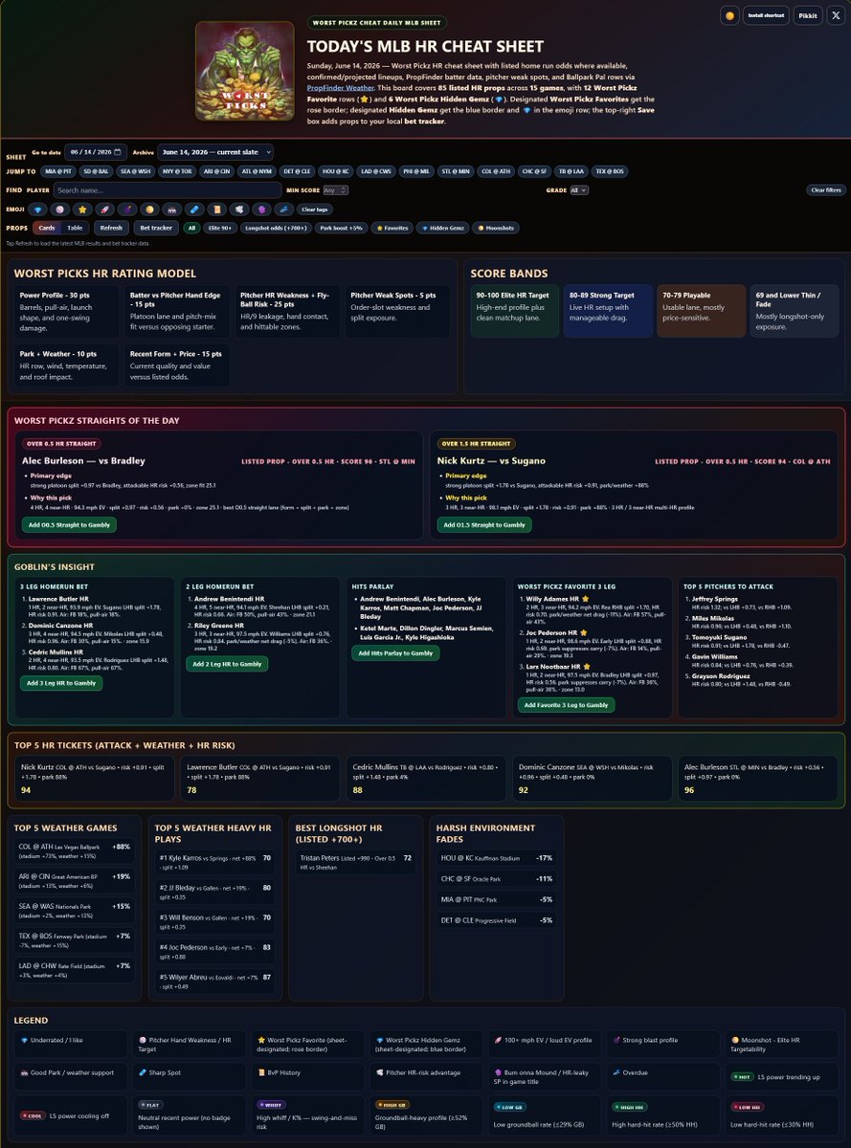Click the Refresh button

coord(111,228)
